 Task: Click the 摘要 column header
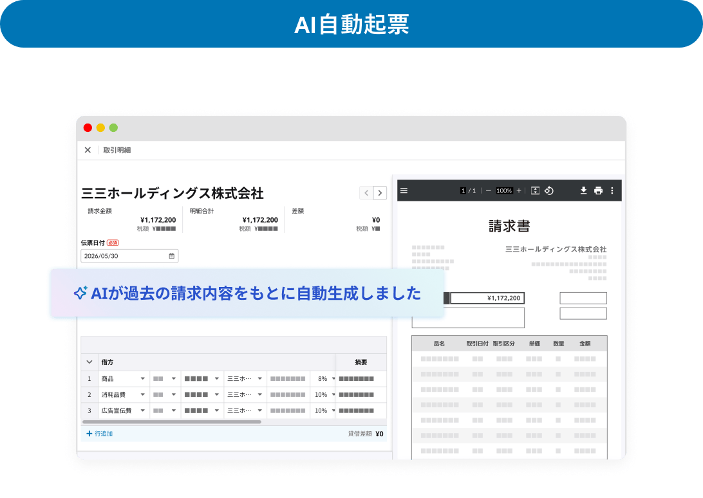point(361,362)
